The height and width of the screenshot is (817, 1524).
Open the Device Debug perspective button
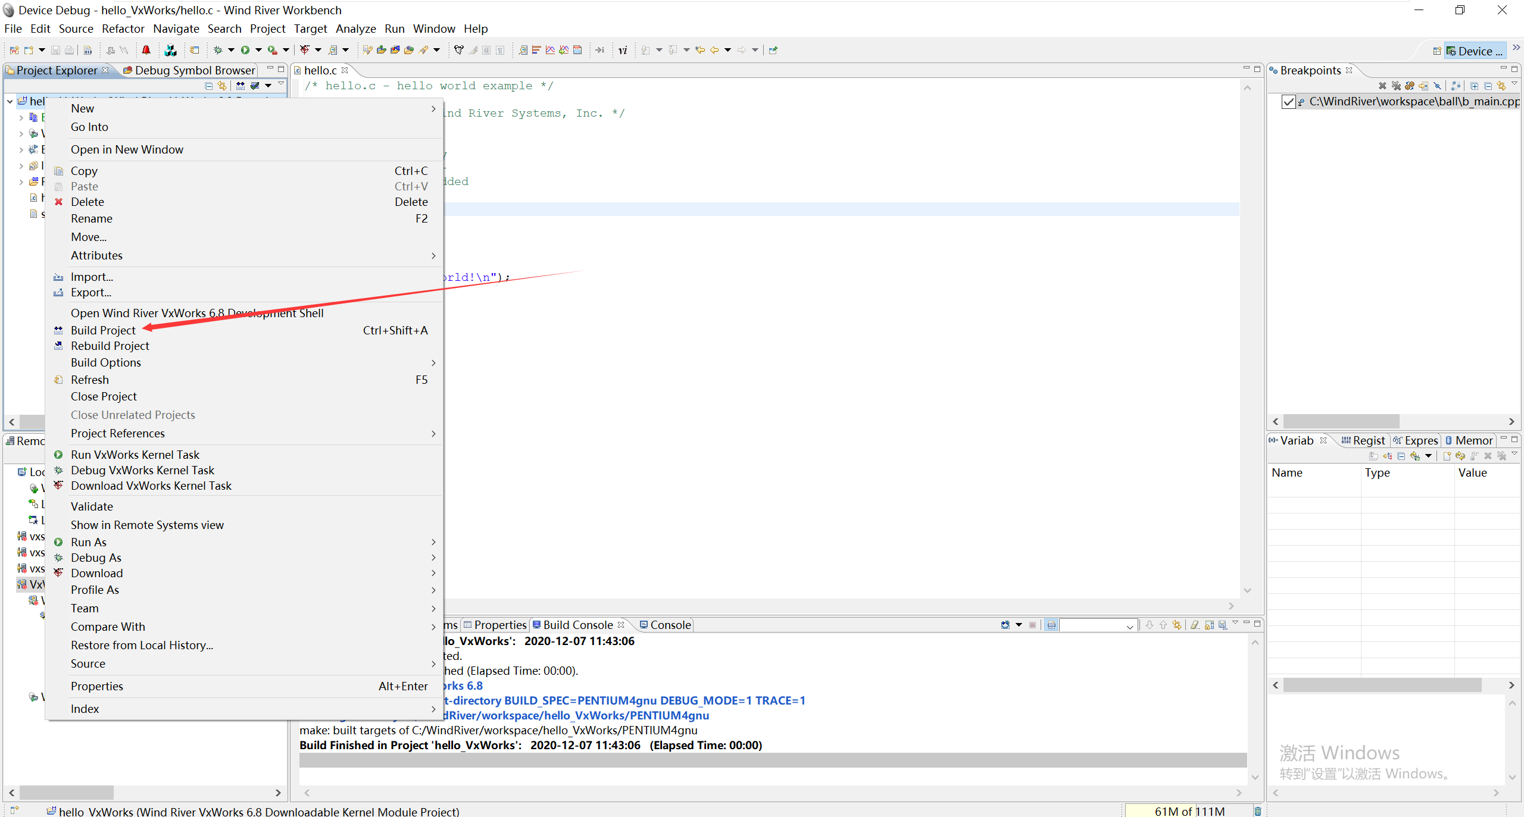point(1475,51)
